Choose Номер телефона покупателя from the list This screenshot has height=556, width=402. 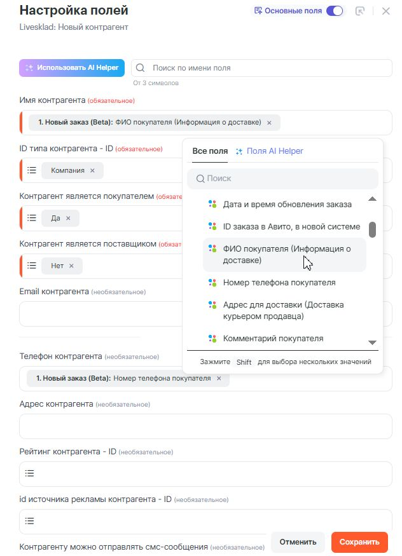click(279, 282)
